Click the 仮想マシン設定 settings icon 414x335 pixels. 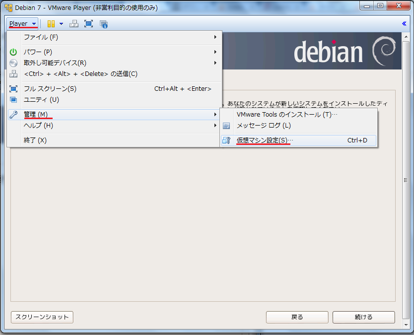point(226,140)
